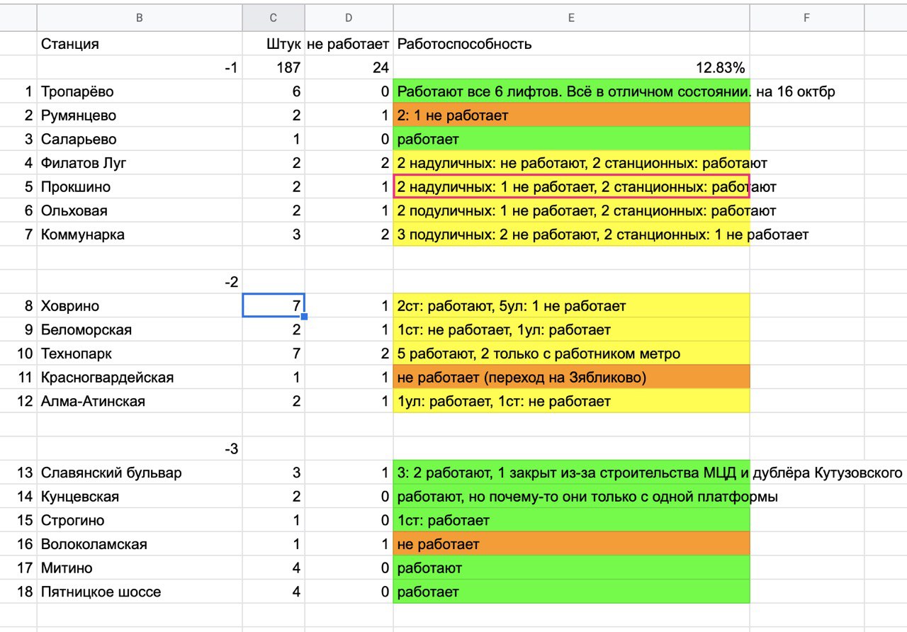Select orange cell 'не работает (переход на Зябликово)'

click(x=571, y=378)
